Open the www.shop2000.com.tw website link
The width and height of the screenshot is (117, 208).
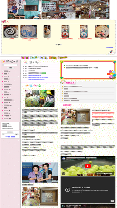click(38, 77)
